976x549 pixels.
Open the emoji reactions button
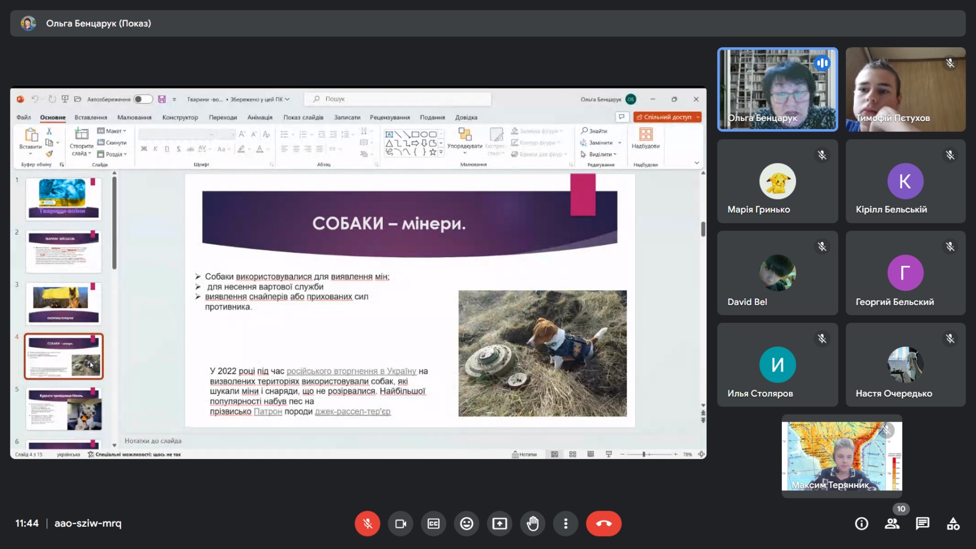pos(467,524)
